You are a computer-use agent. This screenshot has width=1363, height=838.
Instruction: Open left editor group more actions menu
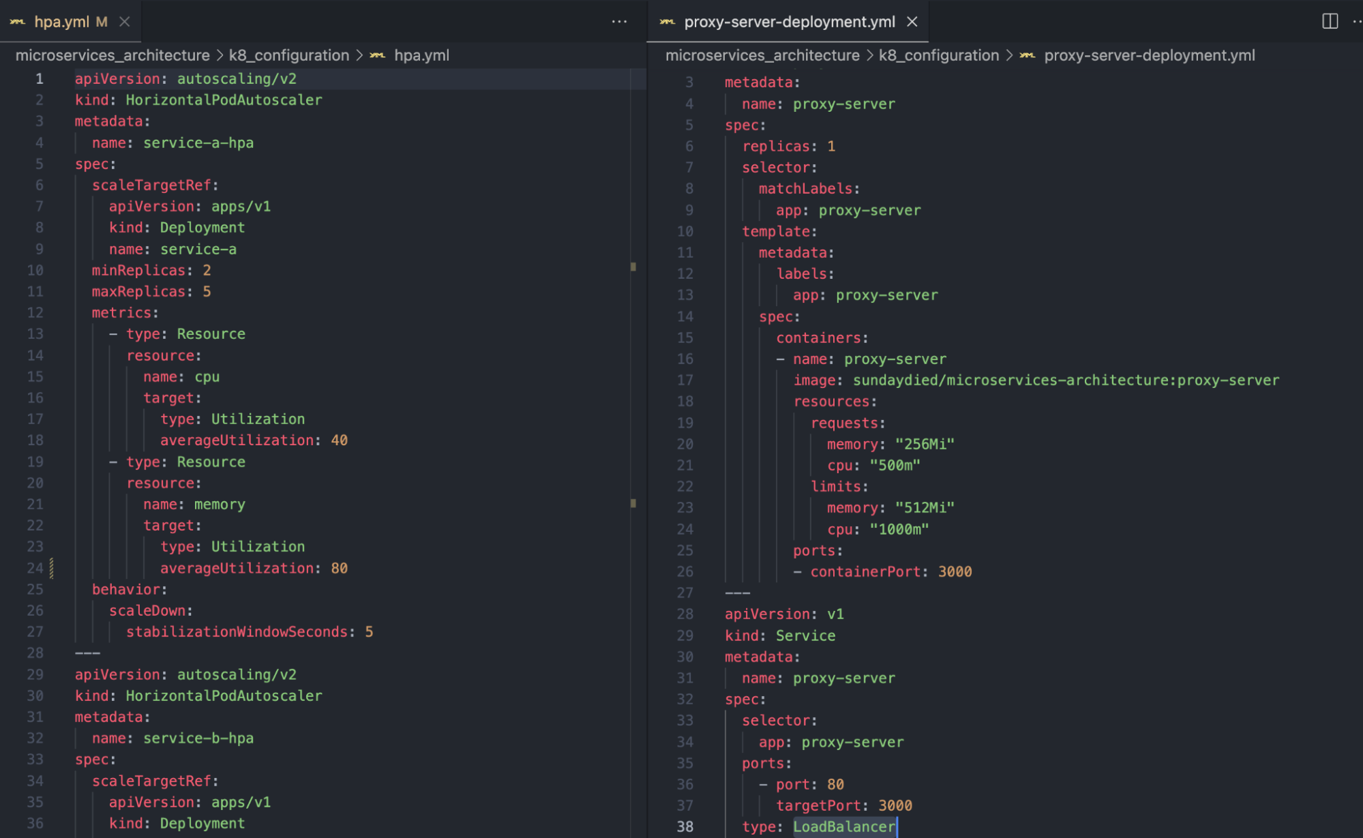pyautogui.click(x=619, y=22)
